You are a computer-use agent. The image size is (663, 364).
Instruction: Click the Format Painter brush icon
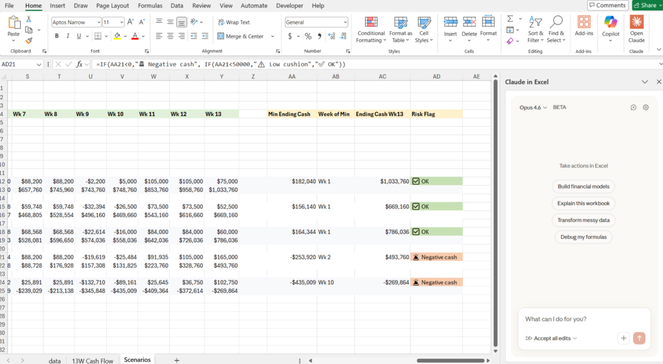click(28, 41)
